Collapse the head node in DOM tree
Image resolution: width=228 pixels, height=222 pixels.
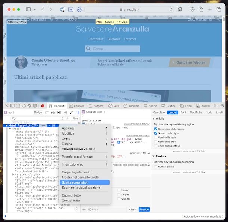click(x=10, y=129)
